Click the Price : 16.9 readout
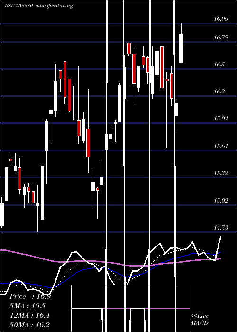The width and height of the screenshot is (237, 332). (x=30, y=296)
